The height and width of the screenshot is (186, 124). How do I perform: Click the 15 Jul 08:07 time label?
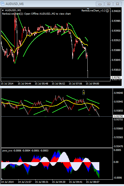(93, 182)
